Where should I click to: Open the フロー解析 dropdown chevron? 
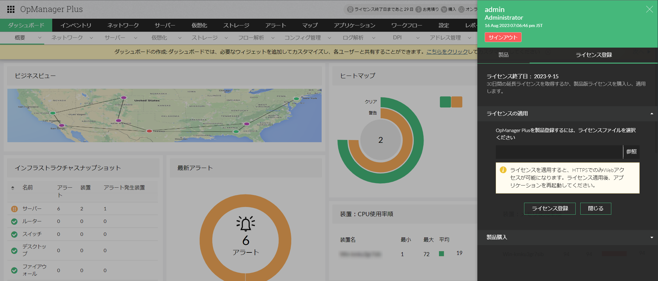point(273,38)
